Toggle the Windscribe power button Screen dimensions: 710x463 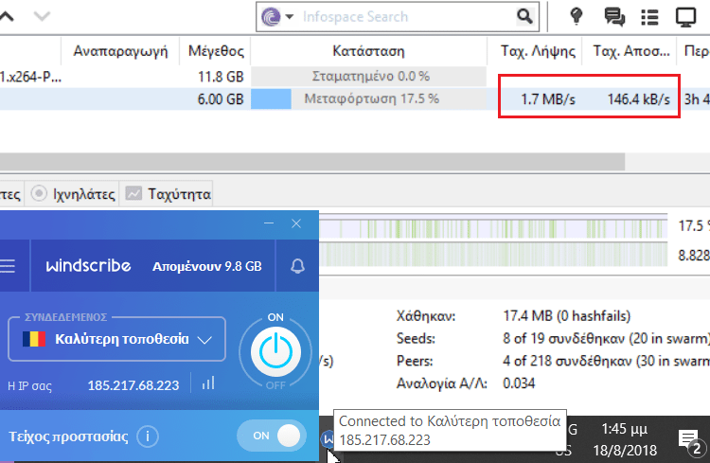pyautogui.click(x=275, y=352)
